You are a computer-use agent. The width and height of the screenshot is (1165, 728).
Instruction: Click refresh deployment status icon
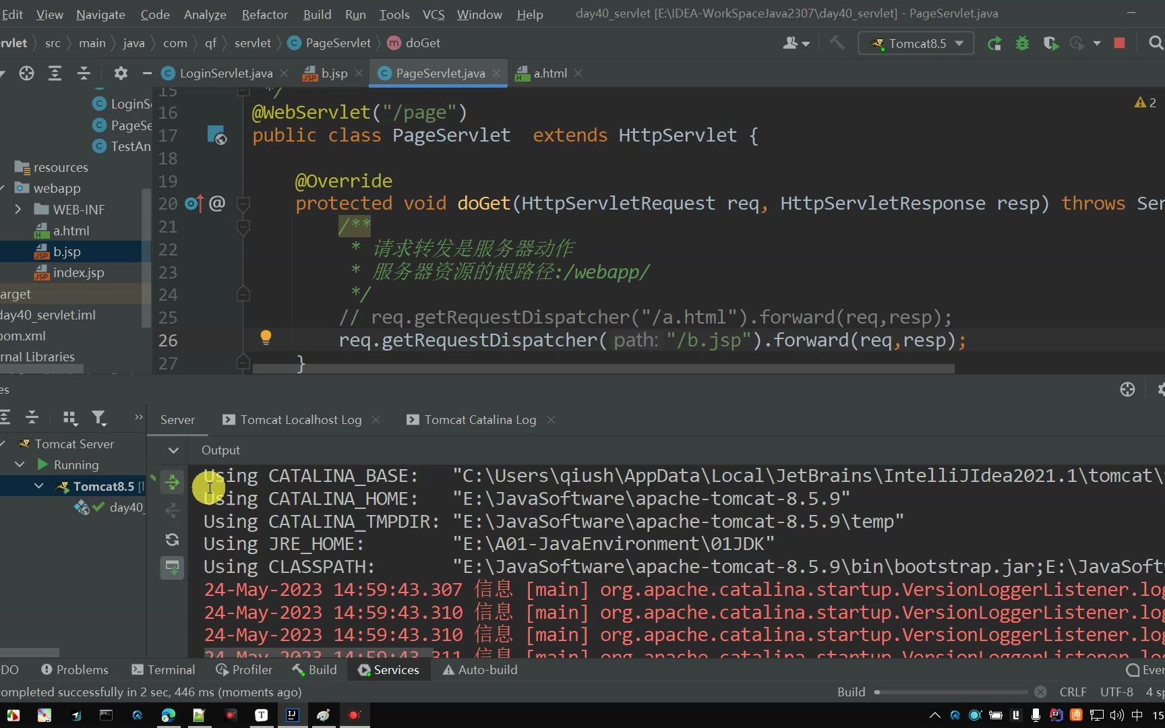(173, 539)
